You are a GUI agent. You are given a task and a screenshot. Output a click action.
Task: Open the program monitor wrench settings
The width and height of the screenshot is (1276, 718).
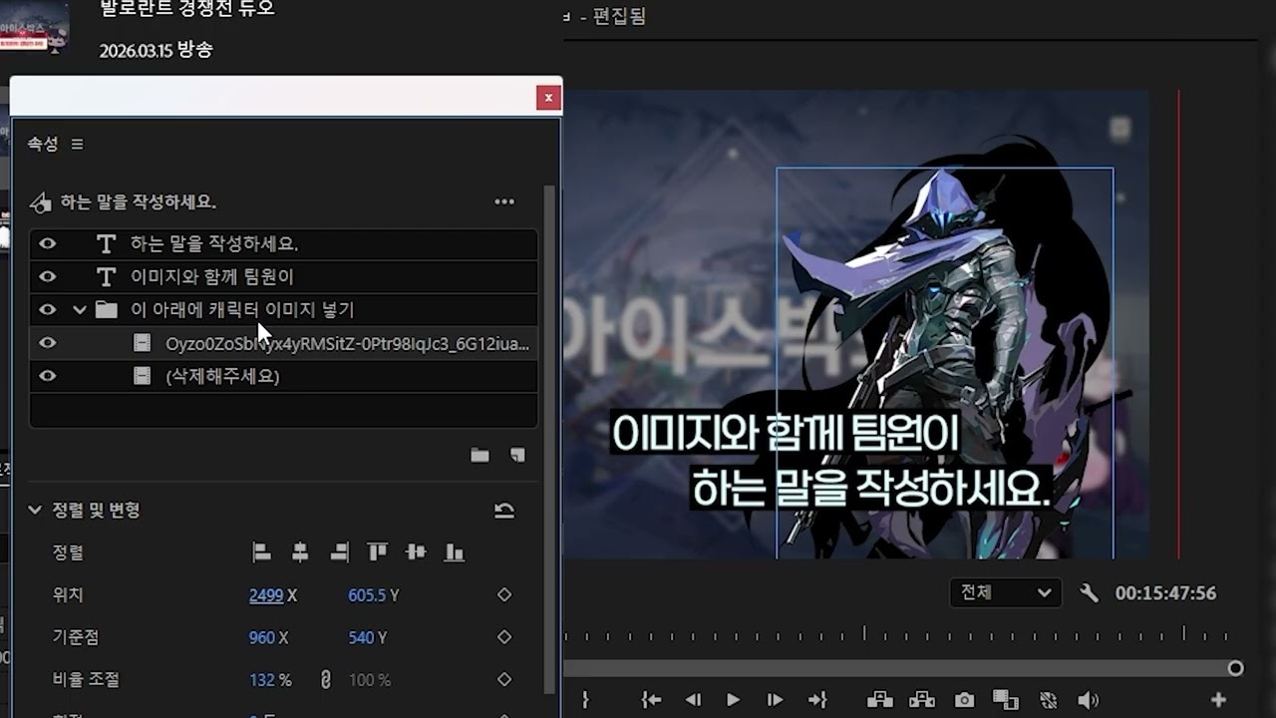(x=1090, y=593)
